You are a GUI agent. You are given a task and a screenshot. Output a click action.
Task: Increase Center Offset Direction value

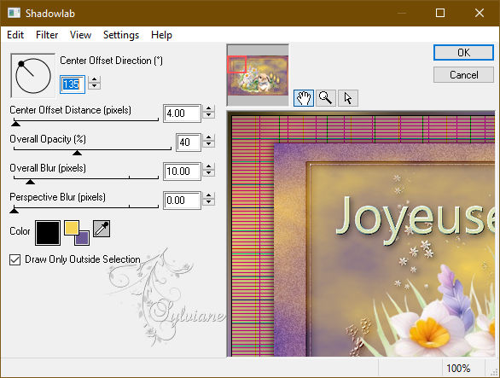[94, 79]
